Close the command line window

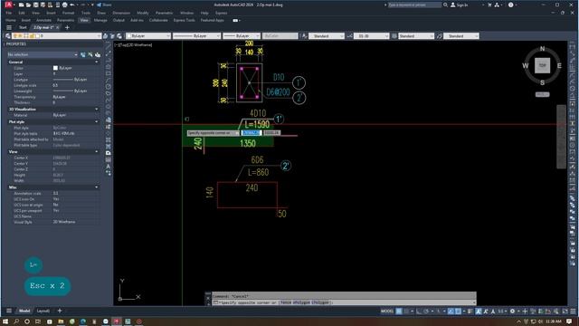[208, 298]
